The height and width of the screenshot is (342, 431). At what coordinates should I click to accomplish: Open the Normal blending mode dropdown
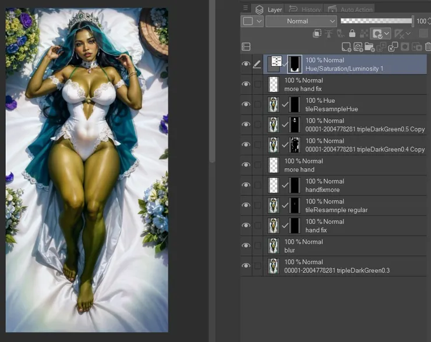click(x=302, y=21)
